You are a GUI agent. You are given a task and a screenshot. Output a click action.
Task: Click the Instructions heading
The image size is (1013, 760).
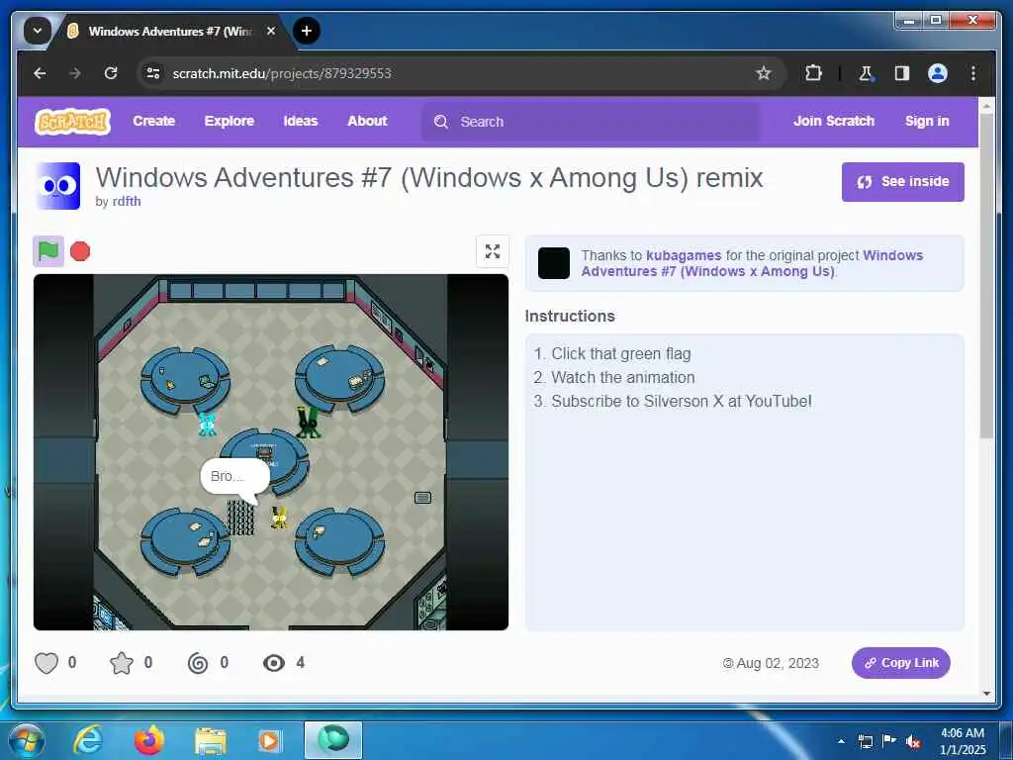click(x=570, y=316)
